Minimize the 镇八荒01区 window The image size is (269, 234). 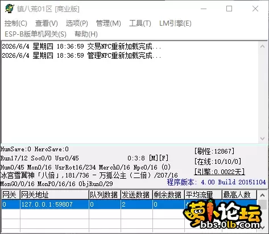click(204, 9)
